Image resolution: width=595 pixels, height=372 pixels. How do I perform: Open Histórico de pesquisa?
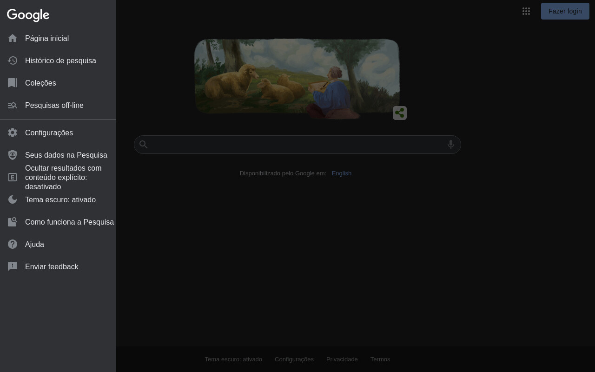58,60
